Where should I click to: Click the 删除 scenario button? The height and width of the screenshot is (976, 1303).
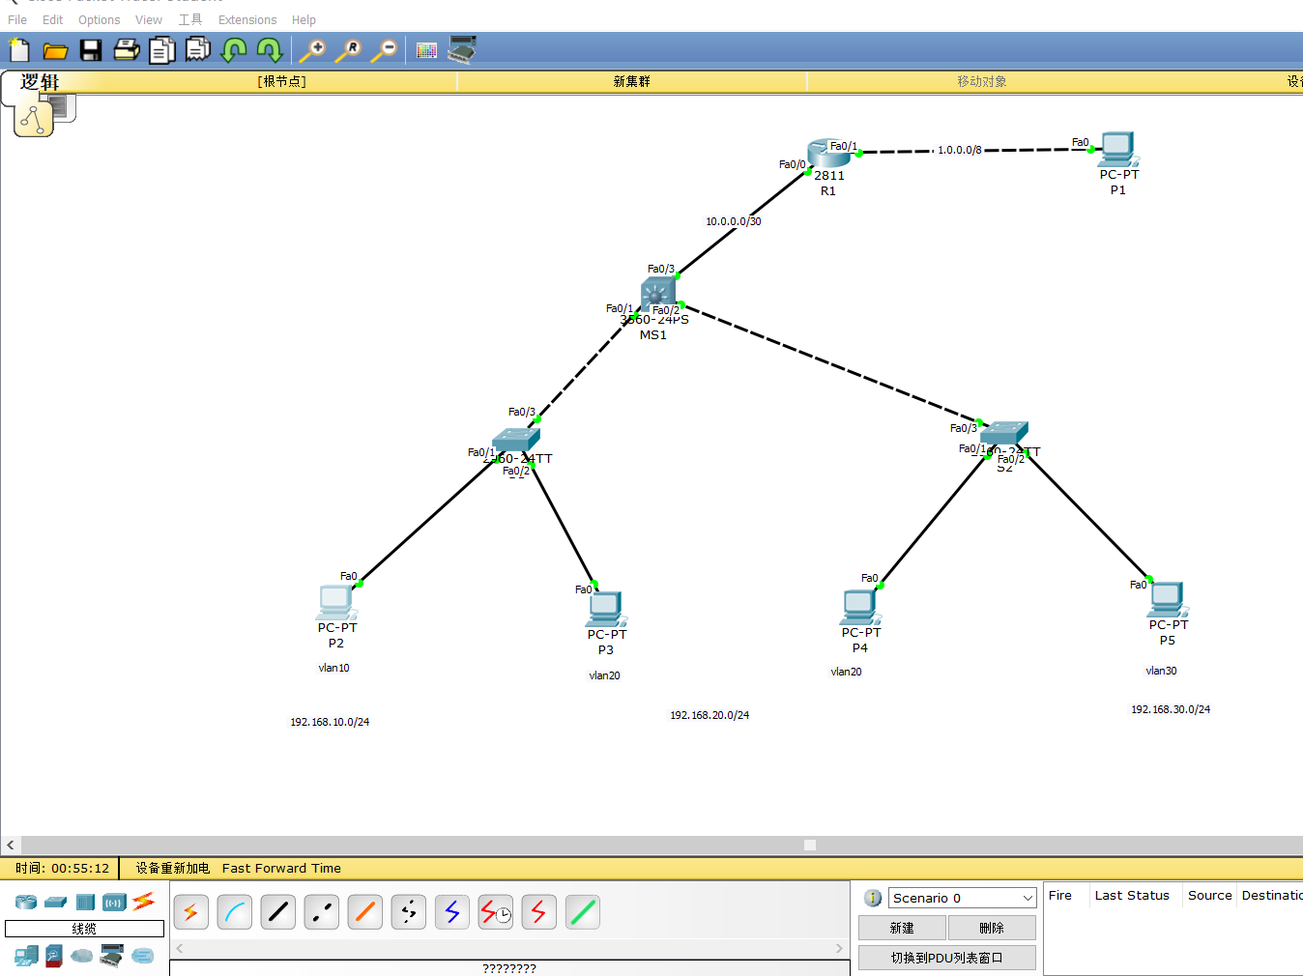992,928
